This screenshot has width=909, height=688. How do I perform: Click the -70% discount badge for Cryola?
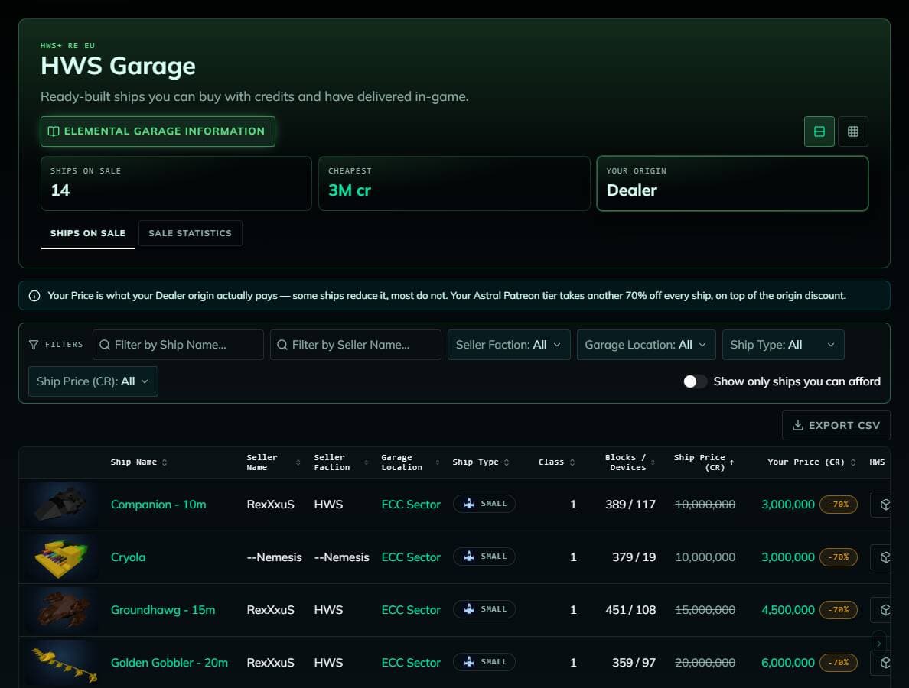pyautogui.click(x=839, y=557)
